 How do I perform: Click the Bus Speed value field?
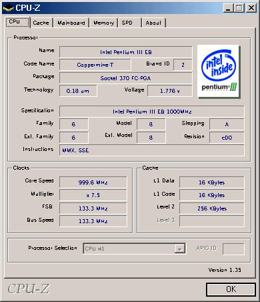tap(93, 221)
